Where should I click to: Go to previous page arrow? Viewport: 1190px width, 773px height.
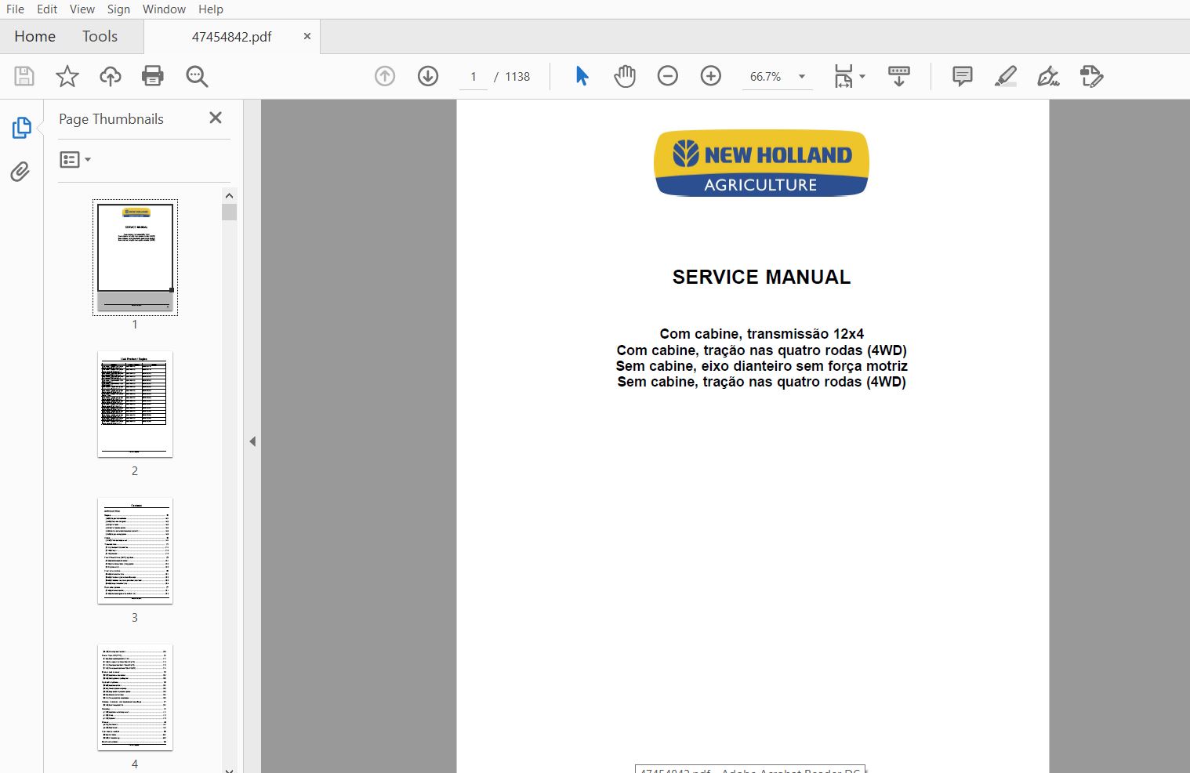[385, 76]
